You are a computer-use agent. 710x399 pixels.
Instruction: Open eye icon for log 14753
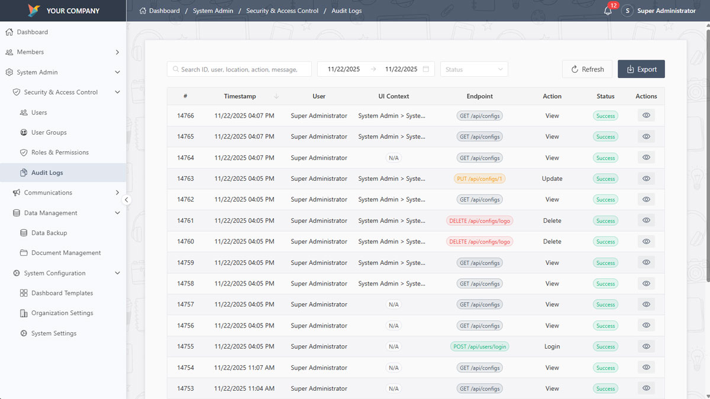(x=646, y=388)
